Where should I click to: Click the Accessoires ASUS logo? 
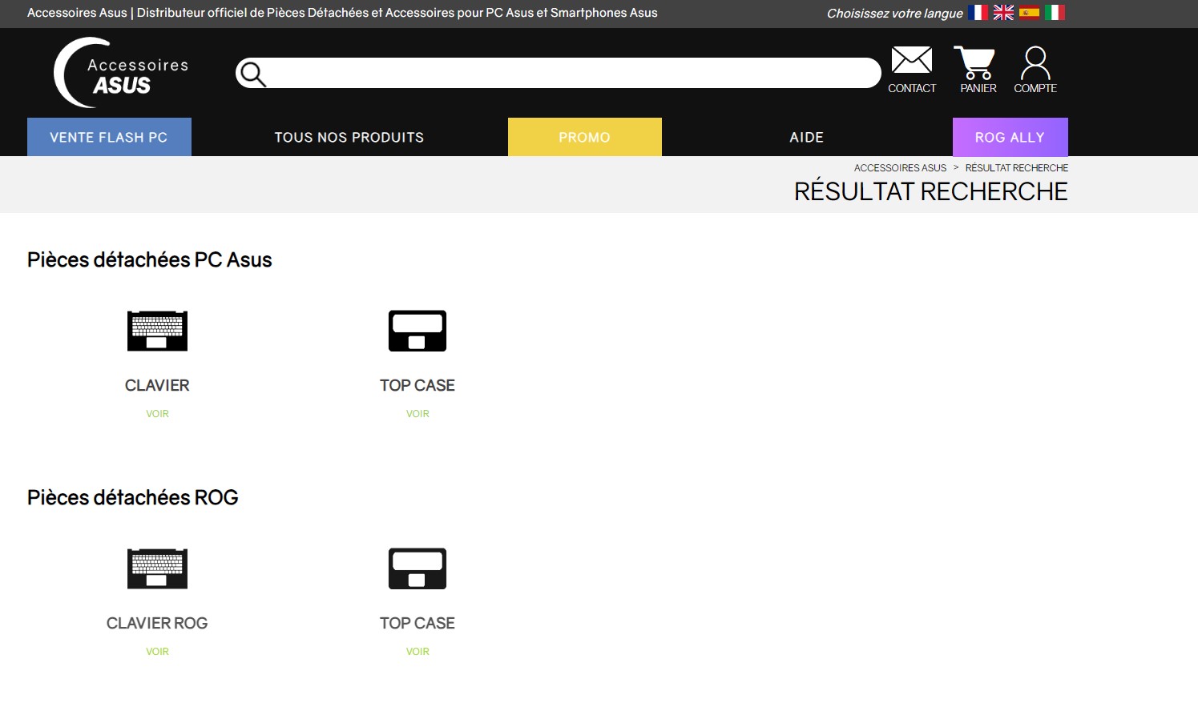(121, 72)
